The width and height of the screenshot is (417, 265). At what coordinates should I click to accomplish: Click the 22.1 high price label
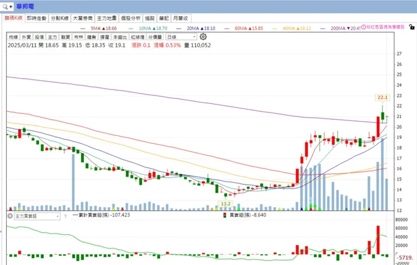pos(383,97)
